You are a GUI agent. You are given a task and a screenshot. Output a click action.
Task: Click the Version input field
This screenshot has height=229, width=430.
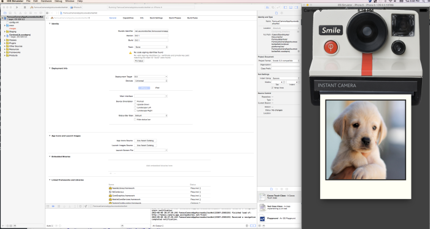(x=151, y=36)
